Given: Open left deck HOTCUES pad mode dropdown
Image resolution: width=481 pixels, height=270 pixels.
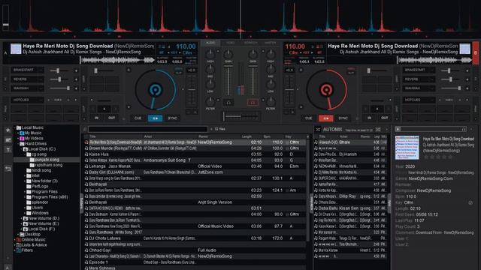Looking at the screenshot, I should point(27,100).
